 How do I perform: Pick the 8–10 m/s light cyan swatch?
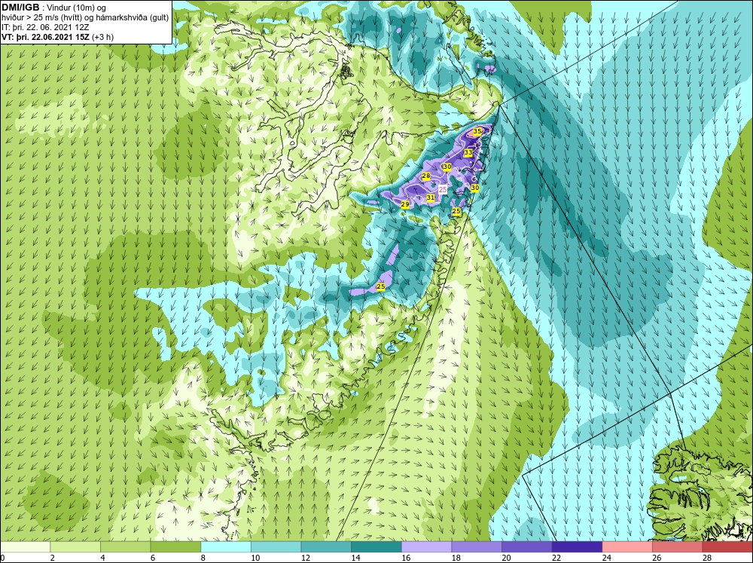(226, 546)
